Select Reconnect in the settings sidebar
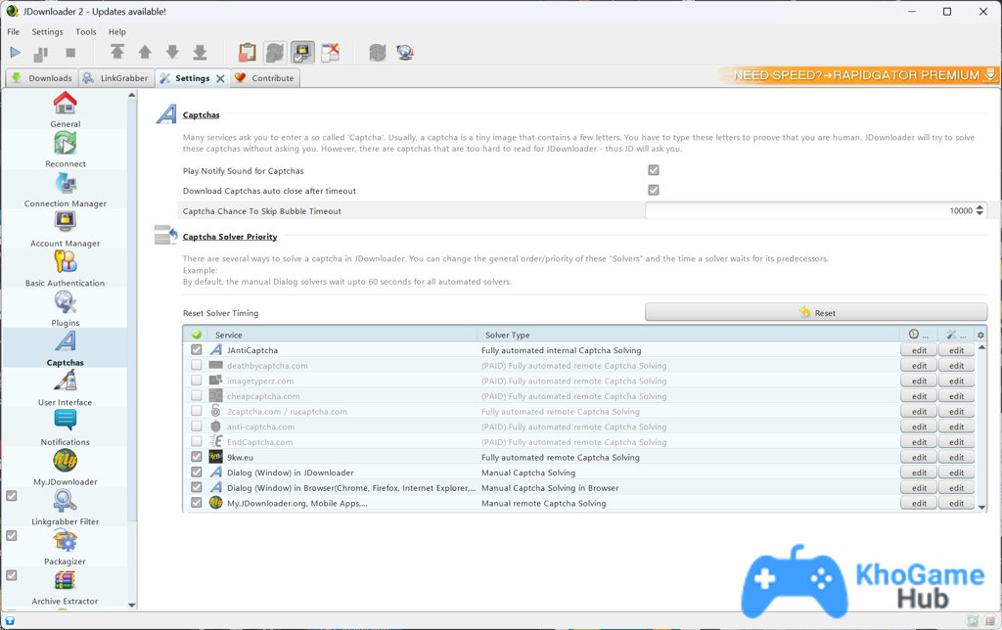The height and width of the screenshot is (630, 1002). click(x=65, y=157)
